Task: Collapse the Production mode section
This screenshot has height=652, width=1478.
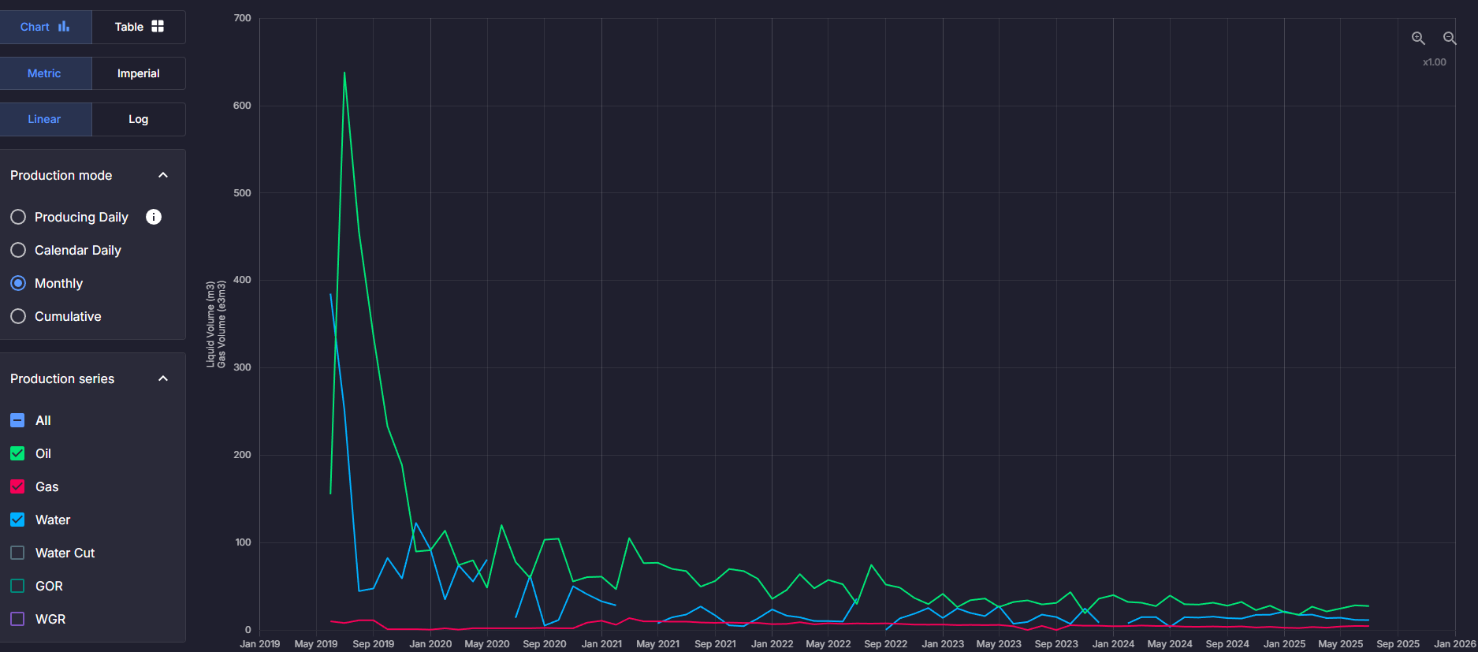Action: (x=163, y=175)
